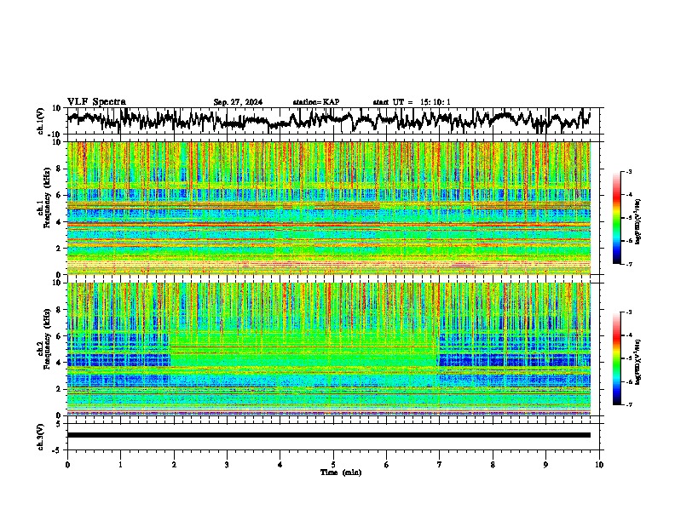
Task: Click the "VLF Spectra" plot title
Action: pyautogui.click(x=96, y=102)
